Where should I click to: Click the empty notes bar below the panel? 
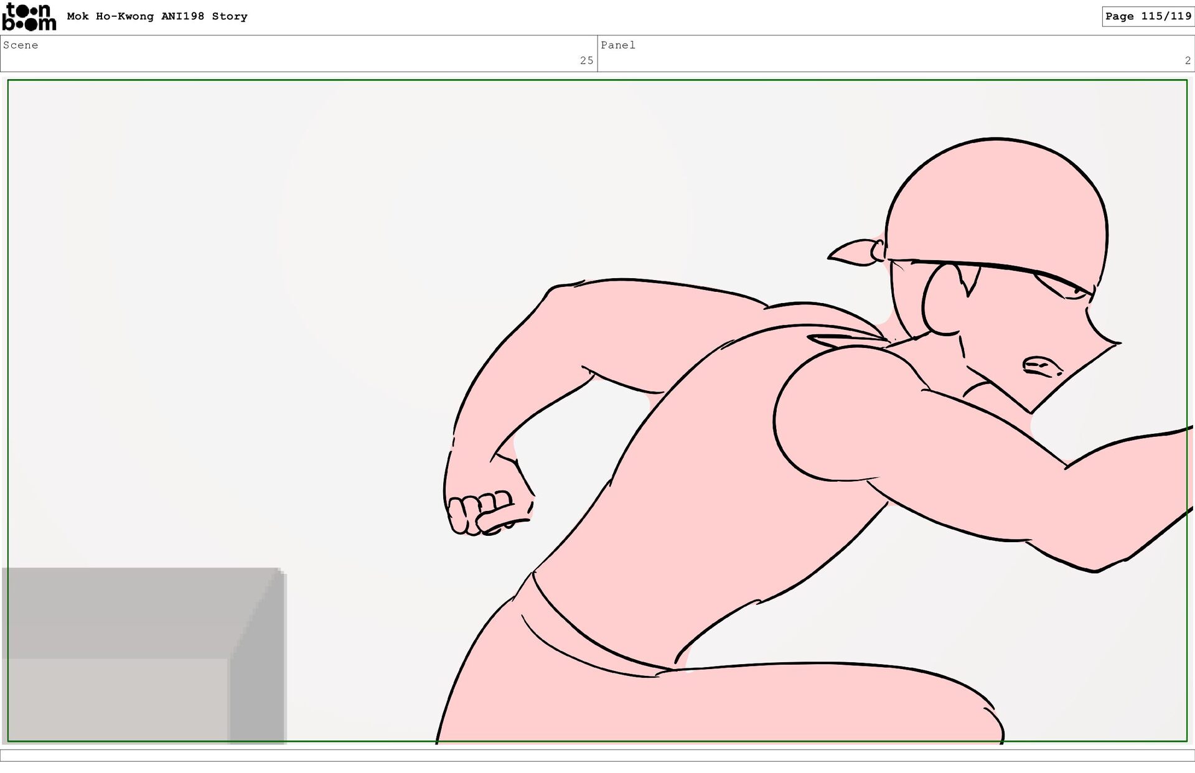coord(597,755)
